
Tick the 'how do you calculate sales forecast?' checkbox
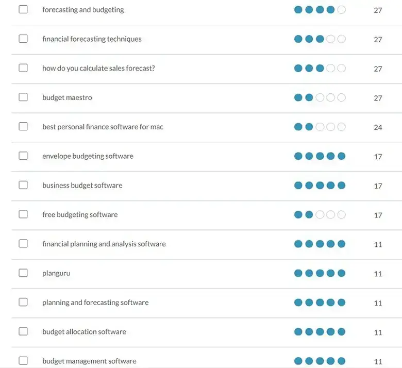click(x=23, y=68)
